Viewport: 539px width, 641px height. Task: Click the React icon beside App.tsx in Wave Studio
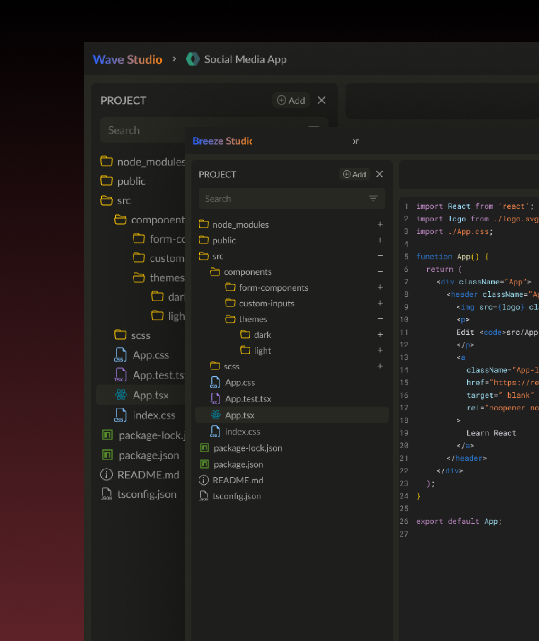pyautogui.click(x=121, y=395)
